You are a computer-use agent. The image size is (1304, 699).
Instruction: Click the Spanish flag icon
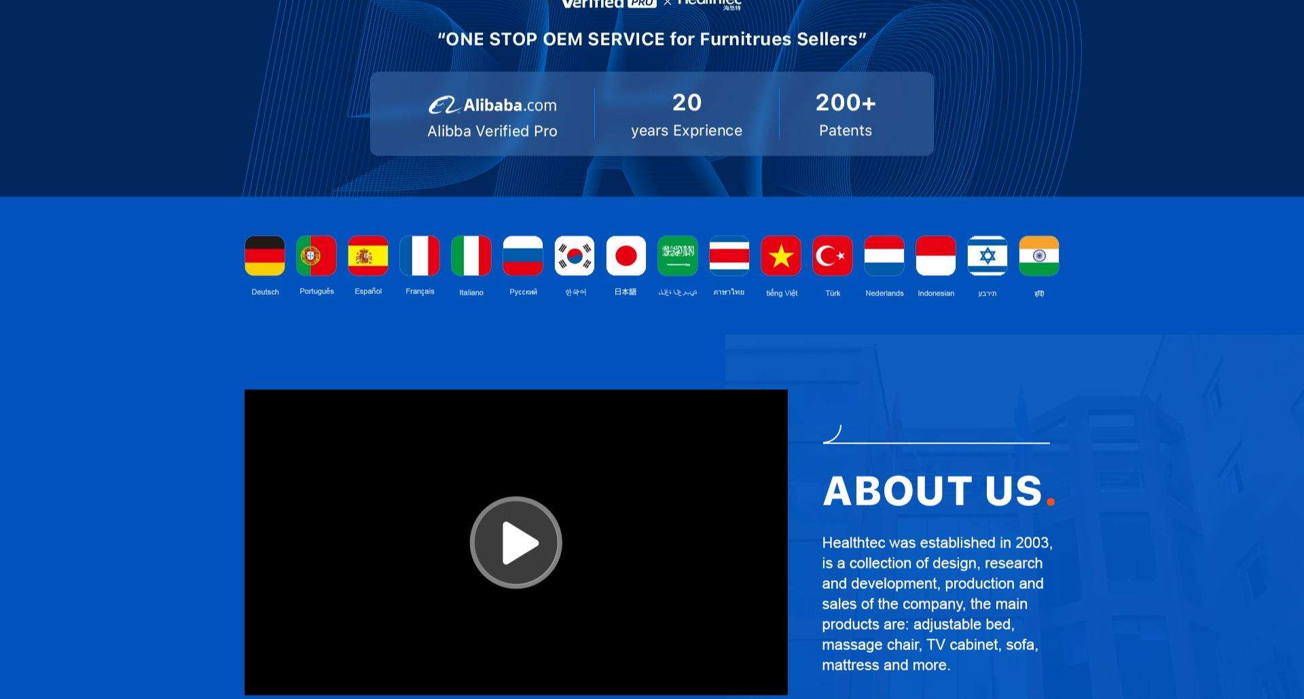click(368, 256)
